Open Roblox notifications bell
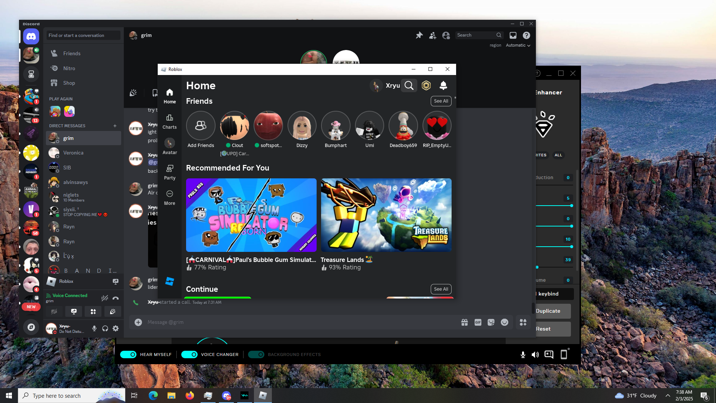The width and height of the screenshot is (716, 403). (x=443, y=85)
